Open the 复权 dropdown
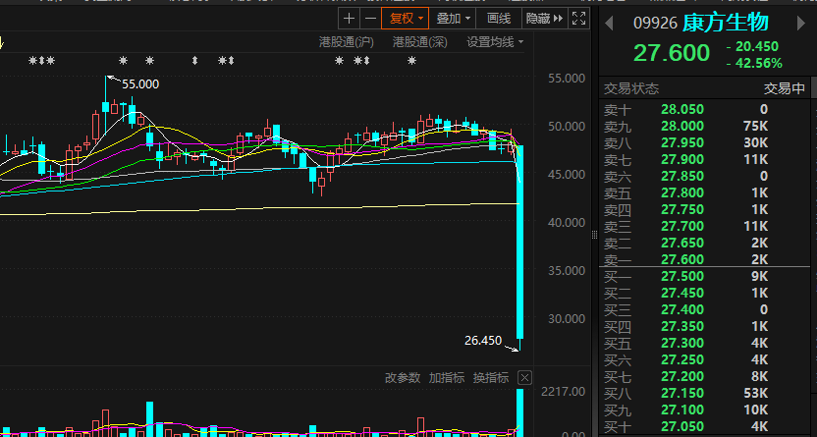The width and height of the screenshot is (817, 437). click(x=406, y=19)
